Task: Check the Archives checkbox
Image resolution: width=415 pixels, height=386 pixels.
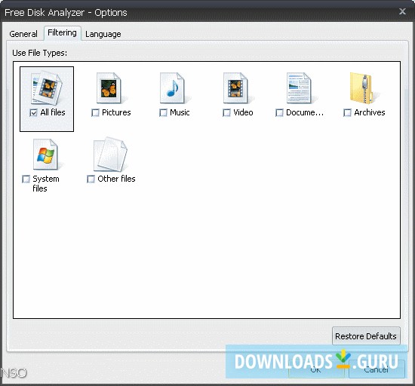Action: click(x=347, y=113)
